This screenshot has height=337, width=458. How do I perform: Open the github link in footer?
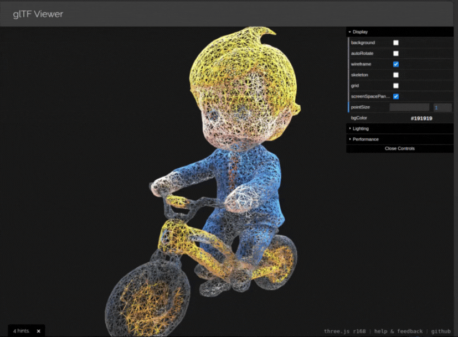coord(441,331)
